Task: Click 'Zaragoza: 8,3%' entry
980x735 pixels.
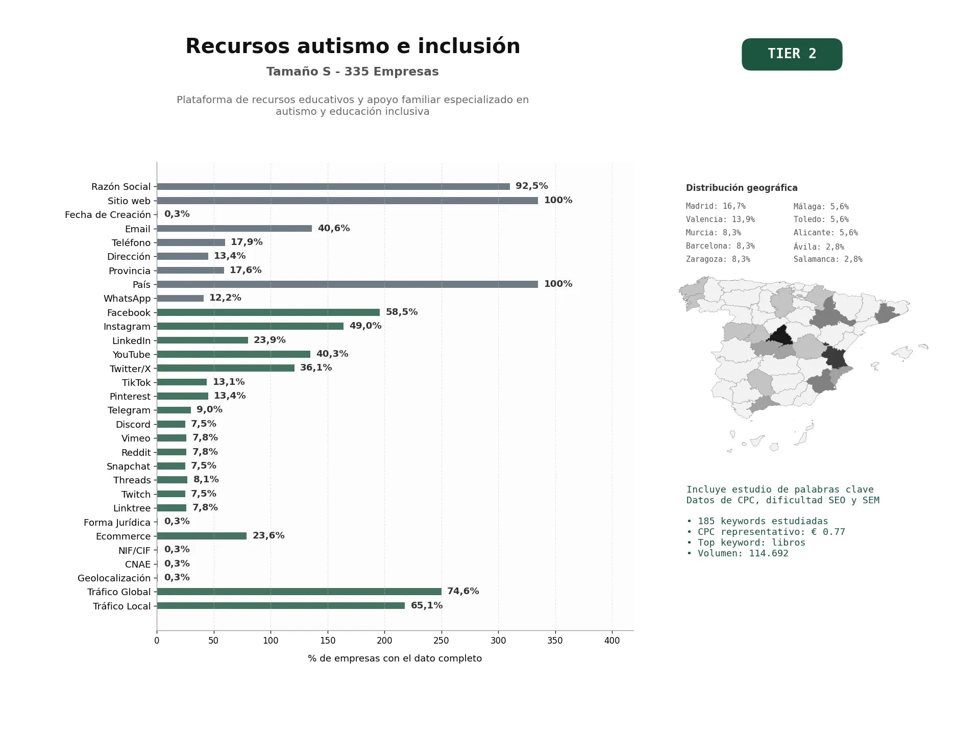Action: pos(718,259)
